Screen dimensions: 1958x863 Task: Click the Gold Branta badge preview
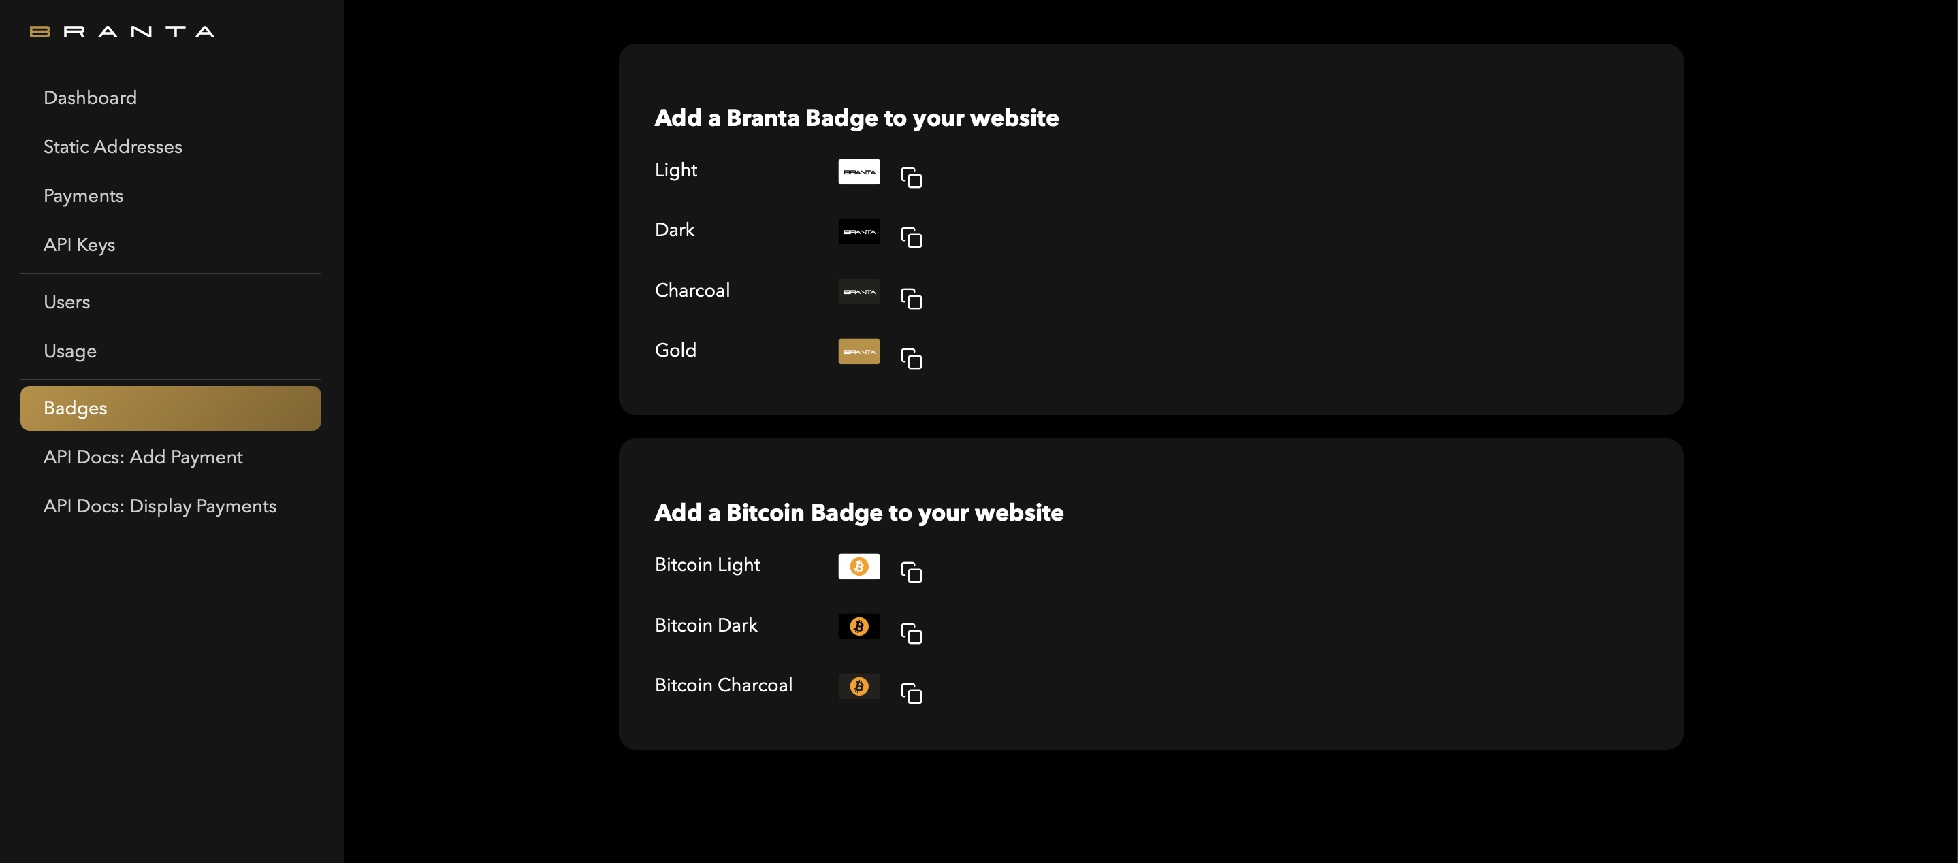pos(859,352)
